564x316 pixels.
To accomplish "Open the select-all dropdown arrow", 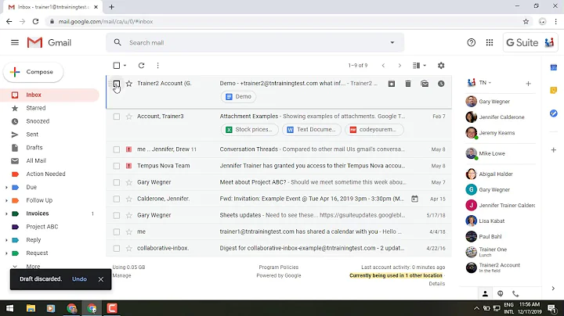I will coord(125,66).
